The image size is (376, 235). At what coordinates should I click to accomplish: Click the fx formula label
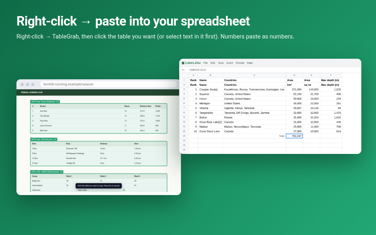(183, 70)
